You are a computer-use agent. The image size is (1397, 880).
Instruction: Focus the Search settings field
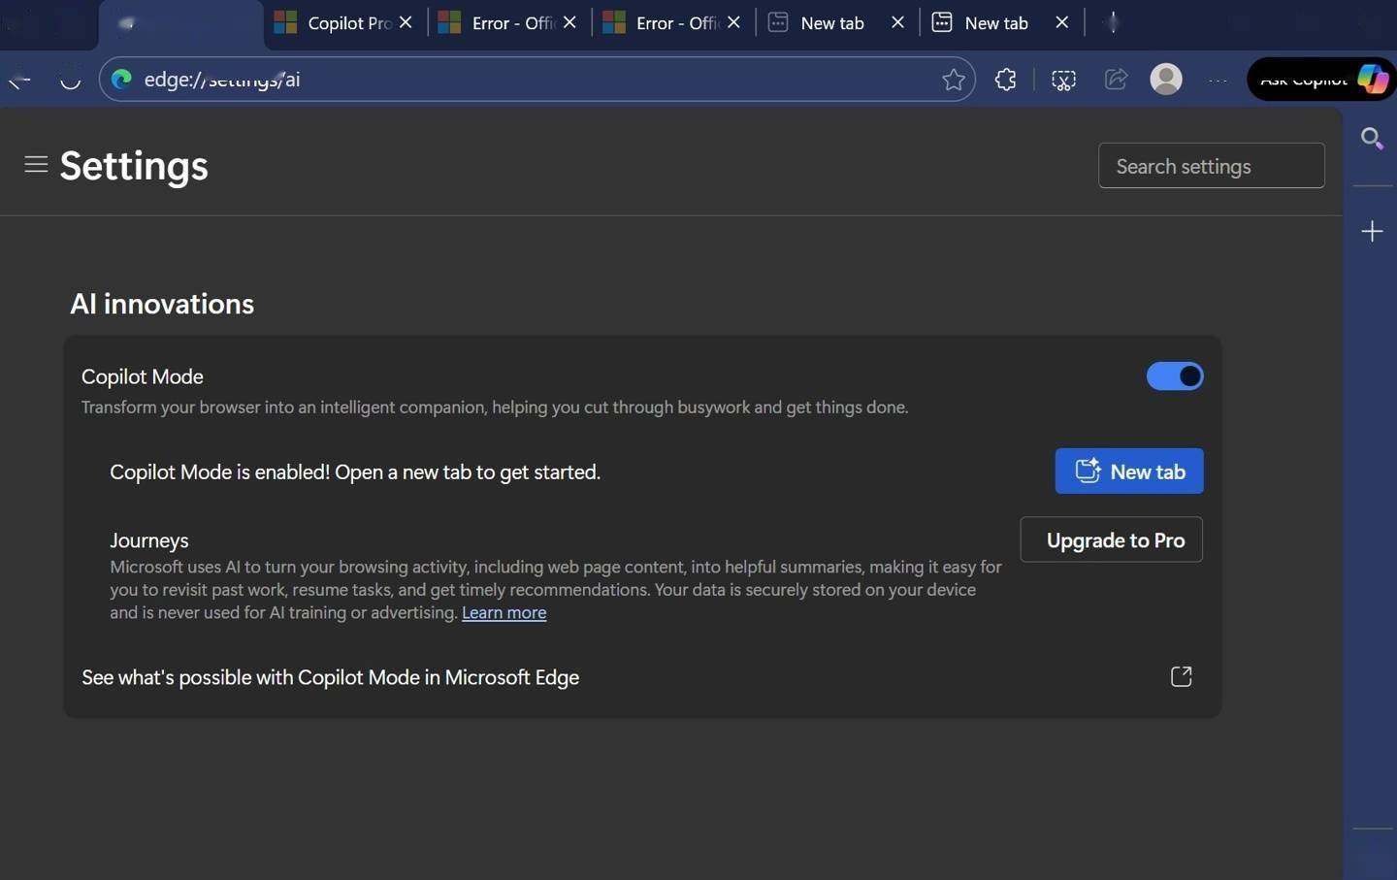click(1212, 166)
